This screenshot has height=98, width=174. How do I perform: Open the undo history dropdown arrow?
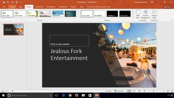coord(10,2)
